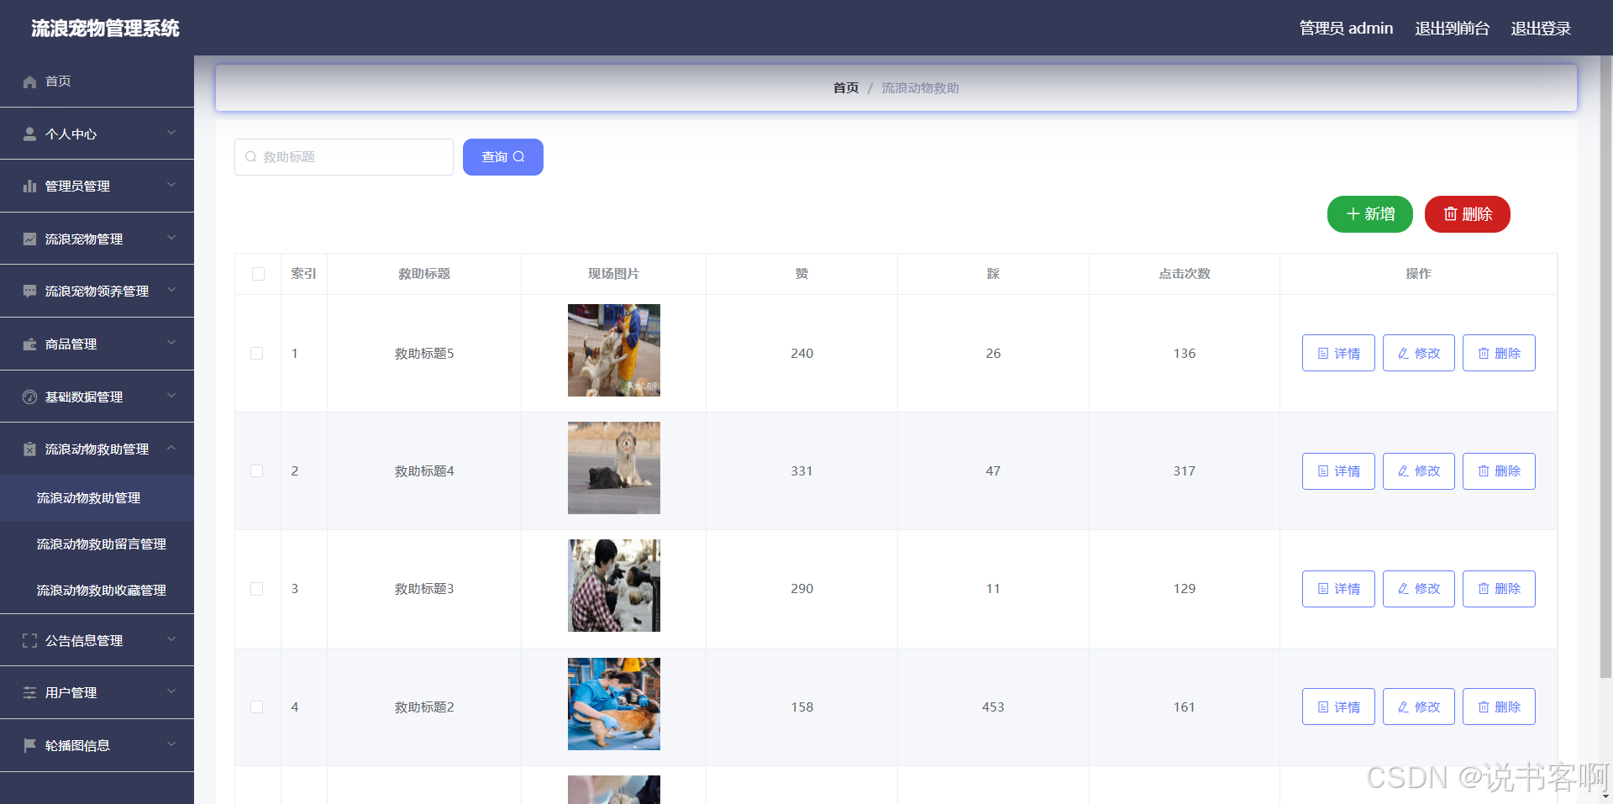1613x804 pixels.
Task: Click the 查询 search button
Action: 502,157
